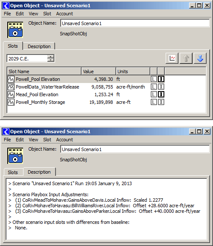Increase the year with the spinner up arrow
The height and width of the screenshot is (246, 213).
click(x=51, y=57)
